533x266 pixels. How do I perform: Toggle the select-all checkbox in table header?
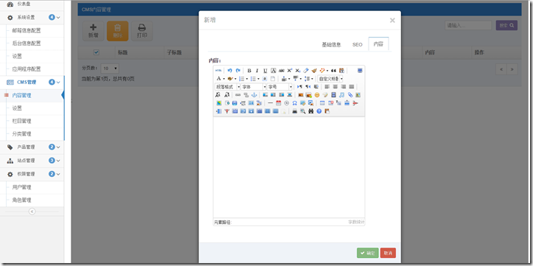[96, 52]
